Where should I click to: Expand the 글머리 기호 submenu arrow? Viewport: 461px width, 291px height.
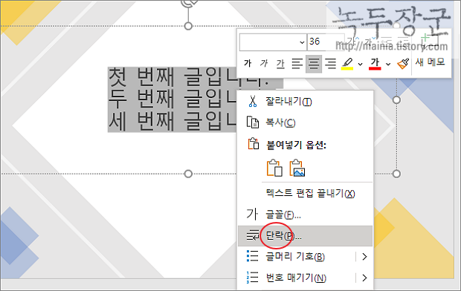[x=364, y=257]
